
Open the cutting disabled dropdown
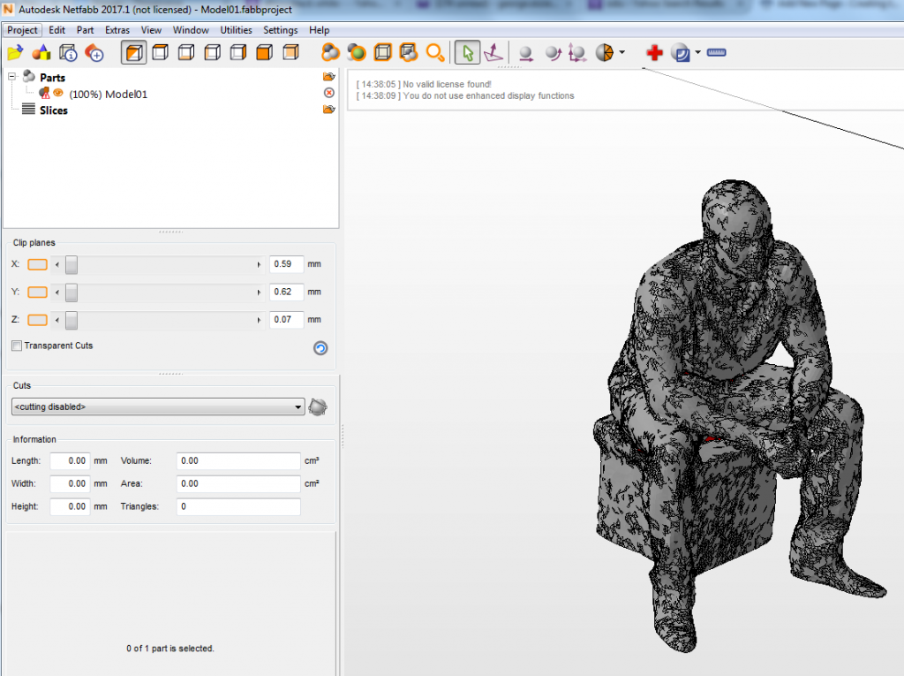pyautogui.click(x=158, y=407)
